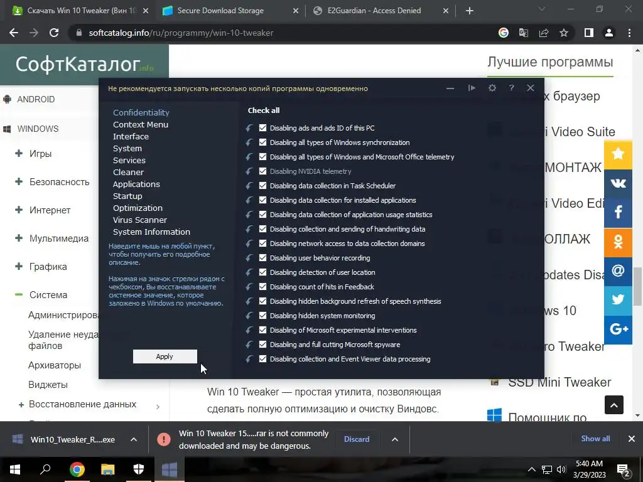Screen dimensions: 643x482
Task: Open options chevron next to Discard
Action: [395, 439]
